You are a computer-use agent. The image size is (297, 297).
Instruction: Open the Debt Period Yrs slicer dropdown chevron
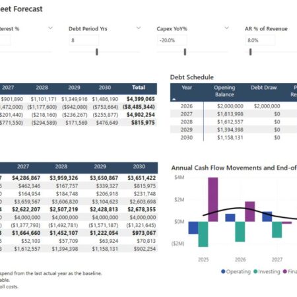pyautogui.click(x=139, y=28)
